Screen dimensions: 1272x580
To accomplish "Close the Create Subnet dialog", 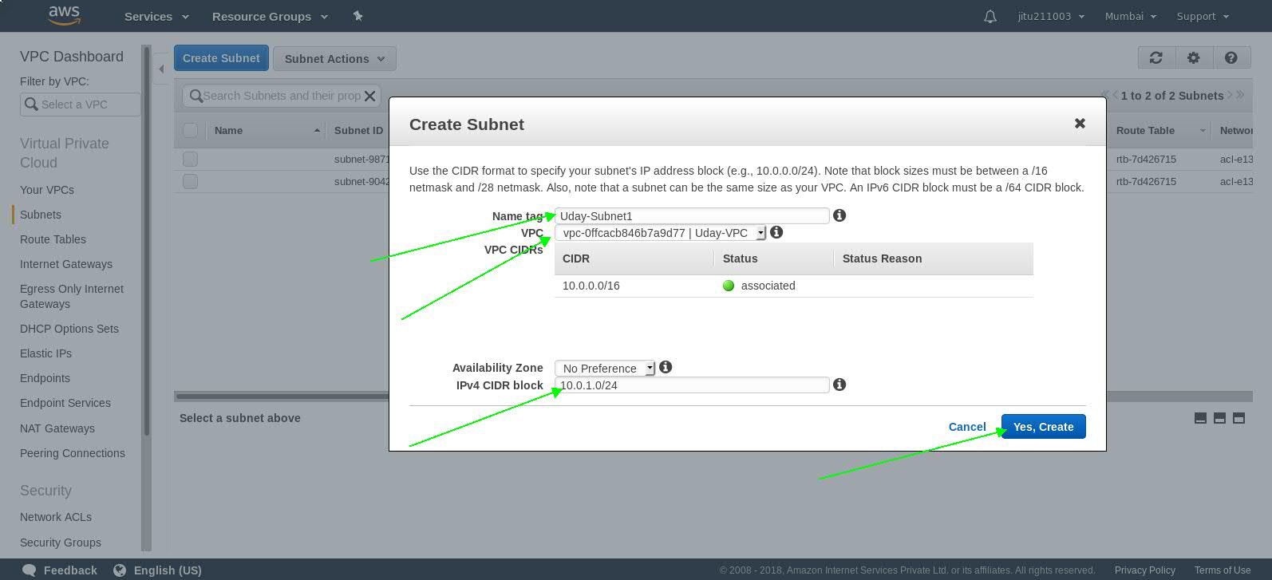I will click(1080, 123).
